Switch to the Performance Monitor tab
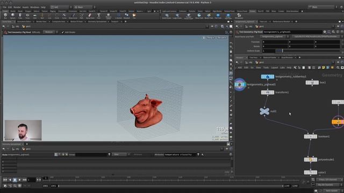The image size is (344, 193). (x=281, y=21)
